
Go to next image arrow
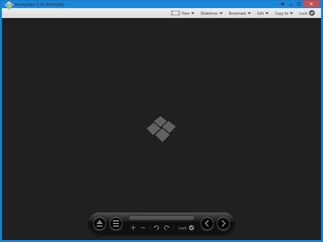[x=223, y=223]
